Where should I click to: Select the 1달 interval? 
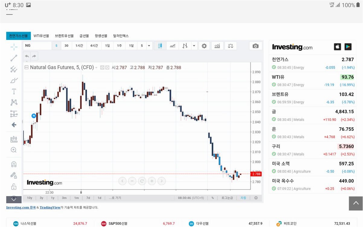click(x=131, y=46)
